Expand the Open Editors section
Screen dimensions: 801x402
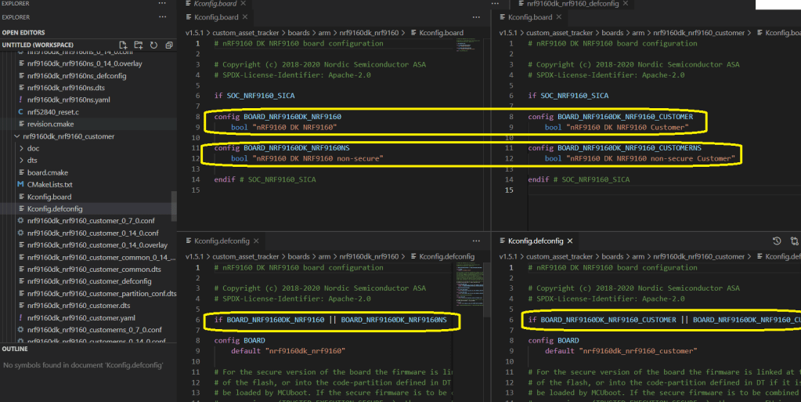point(23,32)
